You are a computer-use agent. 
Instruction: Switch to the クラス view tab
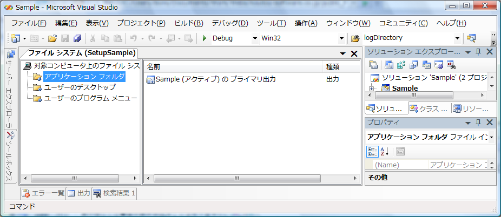point(430,109)
